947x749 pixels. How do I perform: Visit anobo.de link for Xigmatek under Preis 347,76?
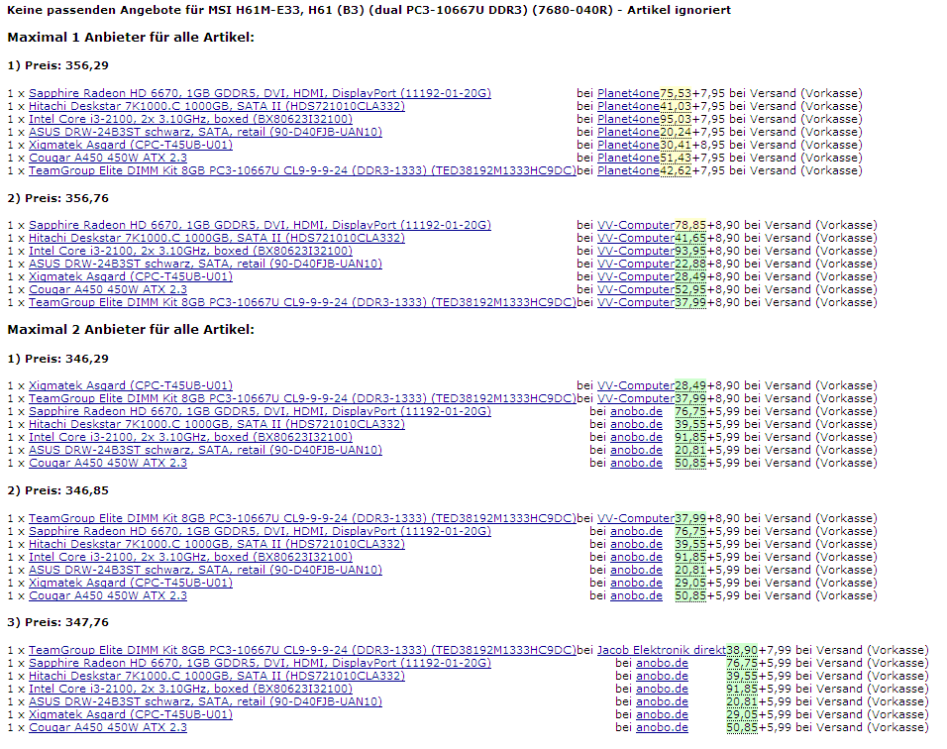(x=662, y=714)
